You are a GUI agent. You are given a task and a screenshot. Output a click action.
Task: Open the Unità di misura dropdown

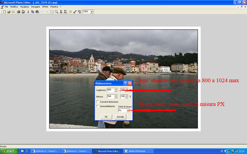coord(128,110)
